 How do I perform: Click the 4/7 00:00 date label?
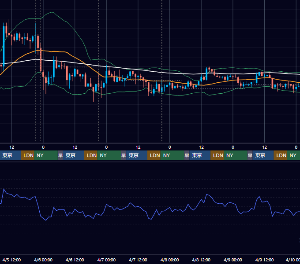[106, 260]
